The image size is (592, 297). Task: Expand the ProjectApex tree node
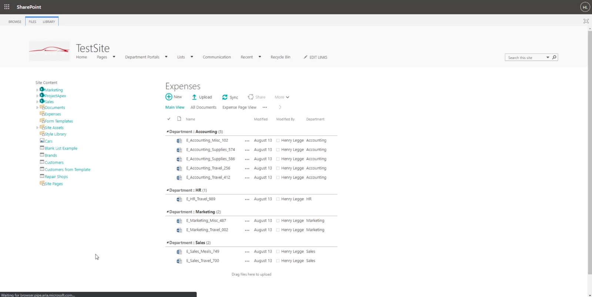(x=37, y=96)
